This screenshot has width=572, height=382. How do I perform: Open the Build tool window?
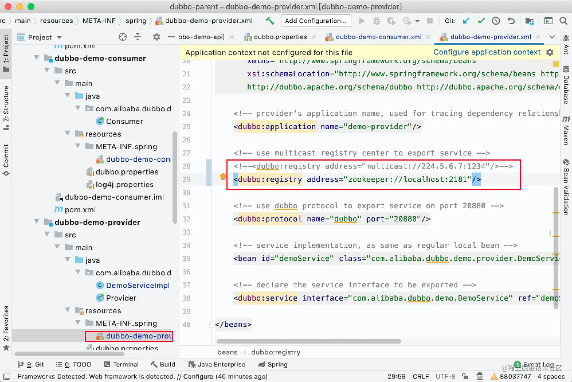pyautogui.click(x=163, y=364)
